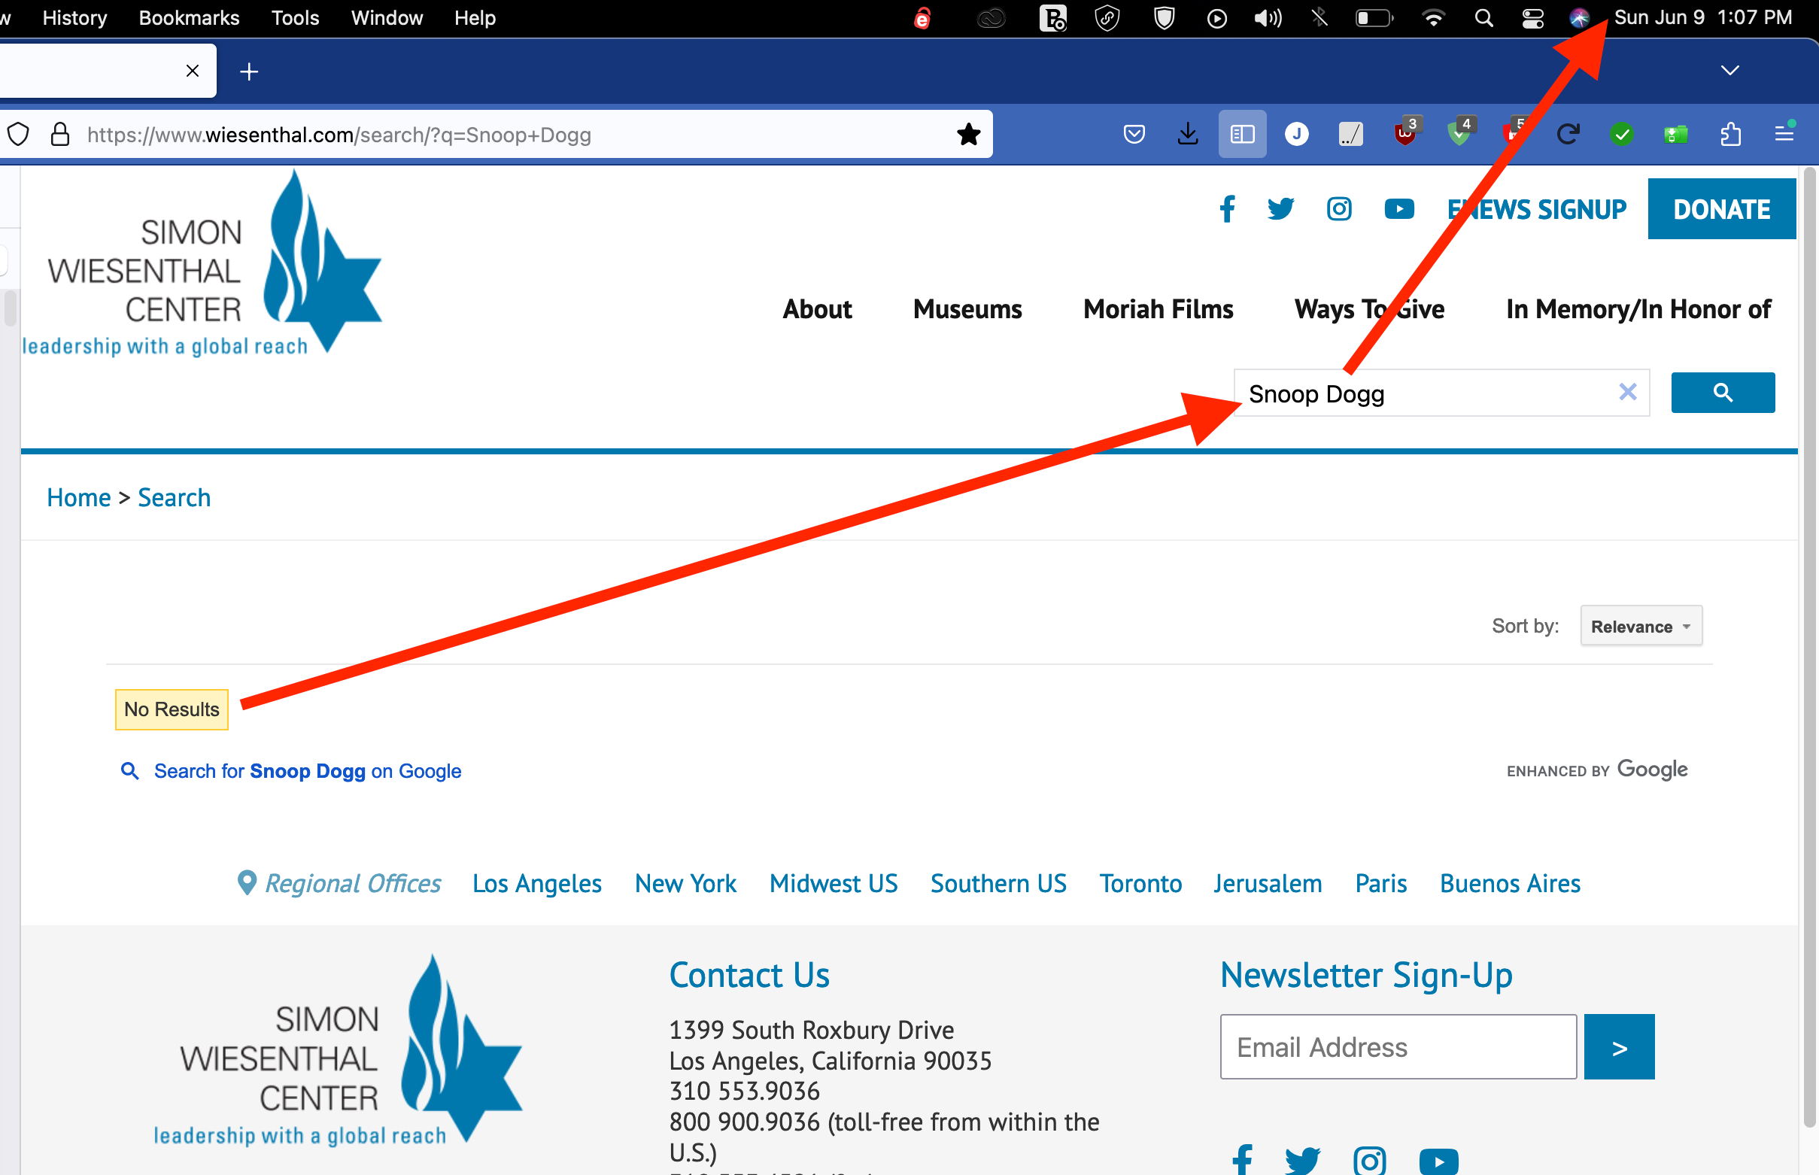
Task: Click the date and time in menu bar
Action: tap(1702, 17)
